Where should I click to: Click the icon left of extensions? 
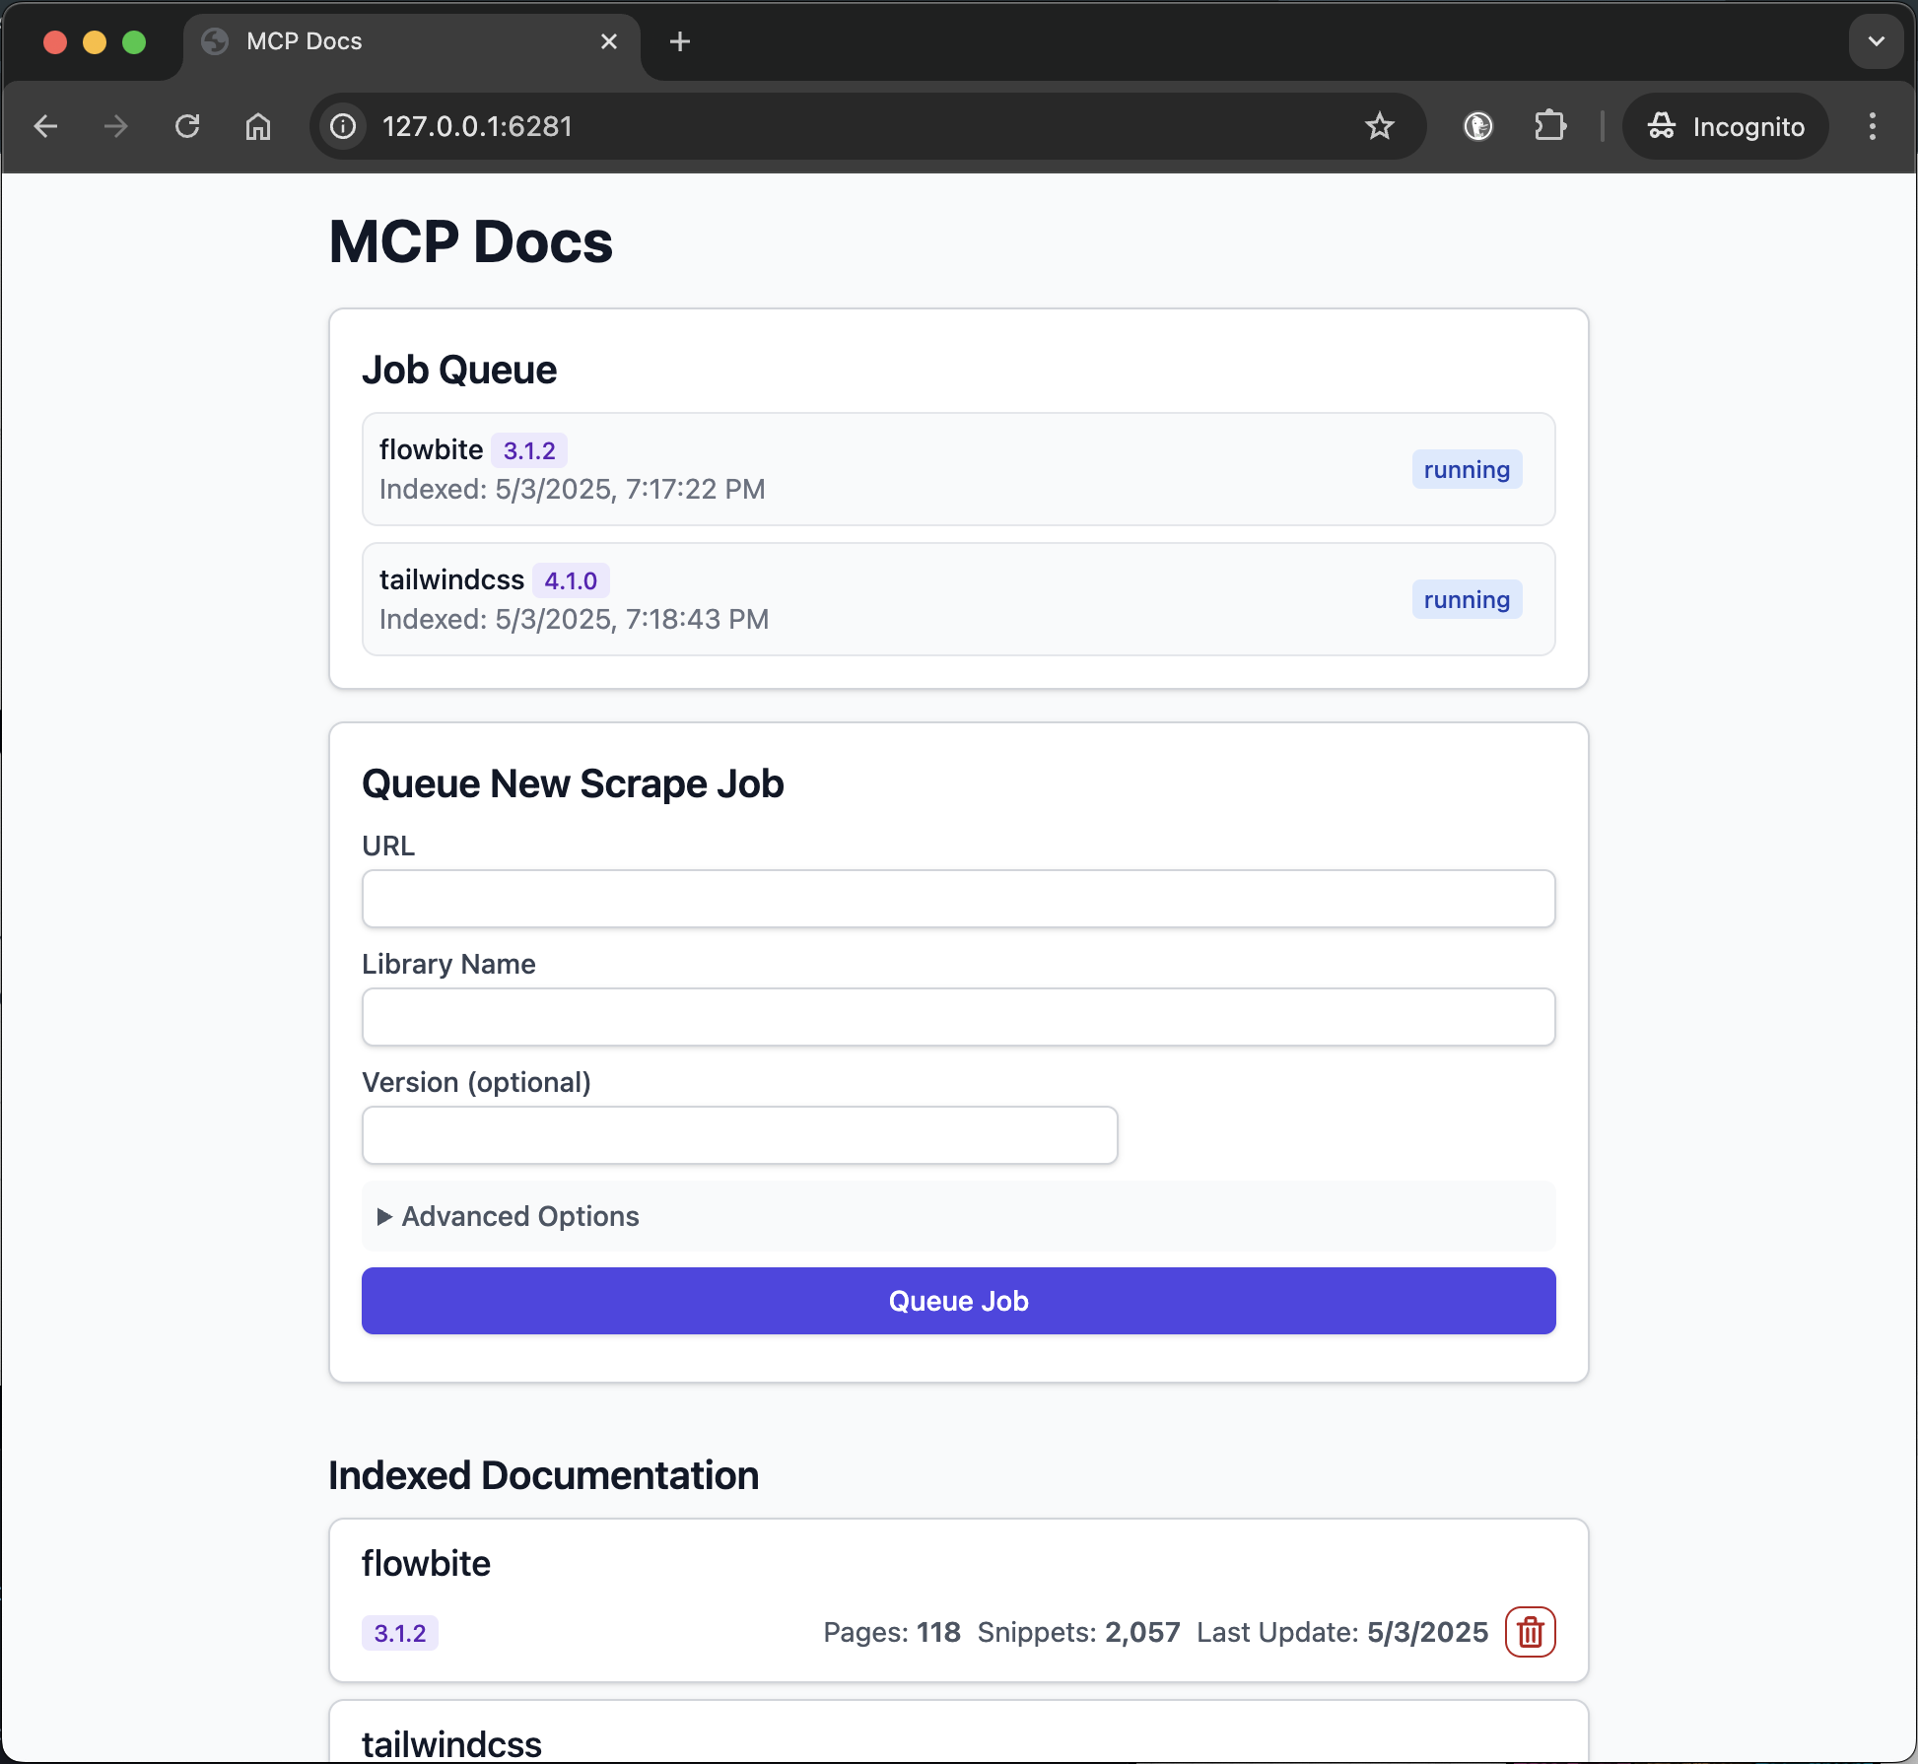click(1477, 126)
